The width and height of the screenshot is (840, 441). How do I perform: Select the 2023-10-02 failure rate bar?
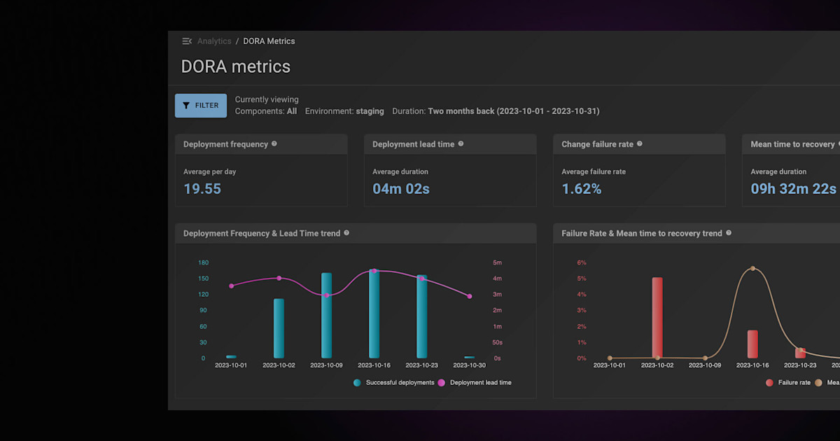[x=657, y=318]
